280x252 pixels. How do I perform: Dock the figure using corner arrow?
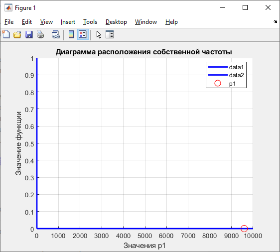click(x=275, y=21)
